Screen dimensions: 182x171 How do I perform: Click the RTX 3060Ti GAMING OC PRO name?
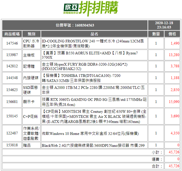click(94, 102)
